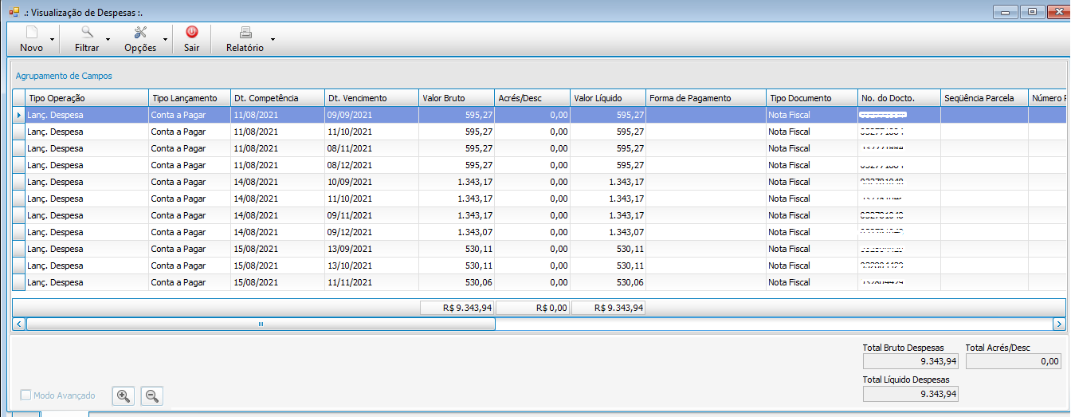Click the Total Bruto Despesas field
Screen dimensions: 1071x417
(x=910, y=362)
